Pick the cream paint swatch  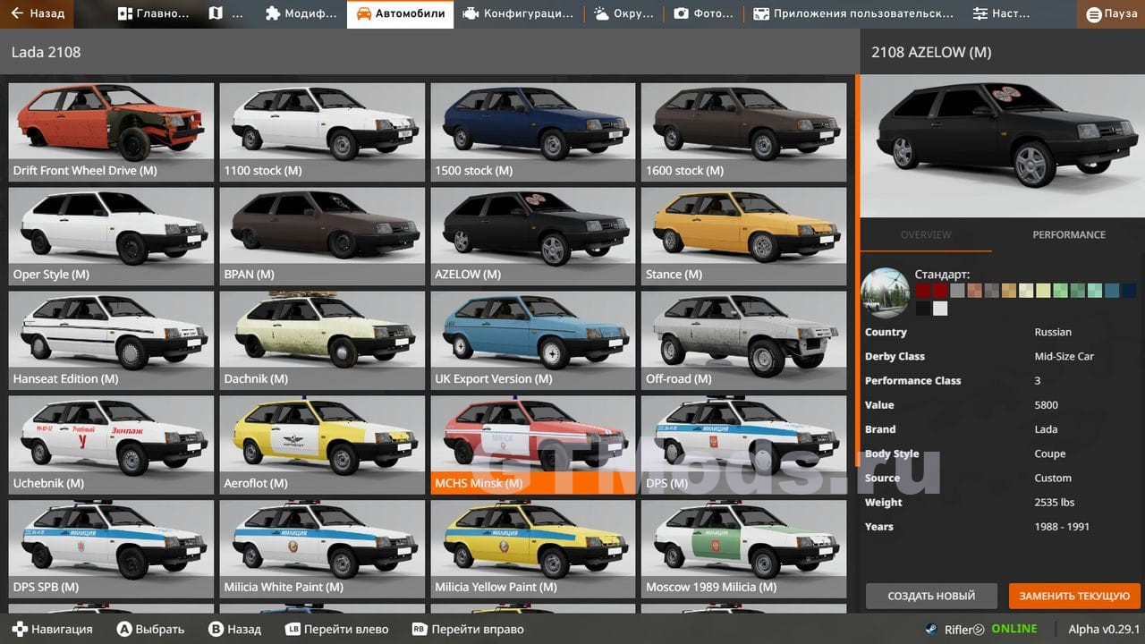pyautogui.click(x=1026, y=291)
